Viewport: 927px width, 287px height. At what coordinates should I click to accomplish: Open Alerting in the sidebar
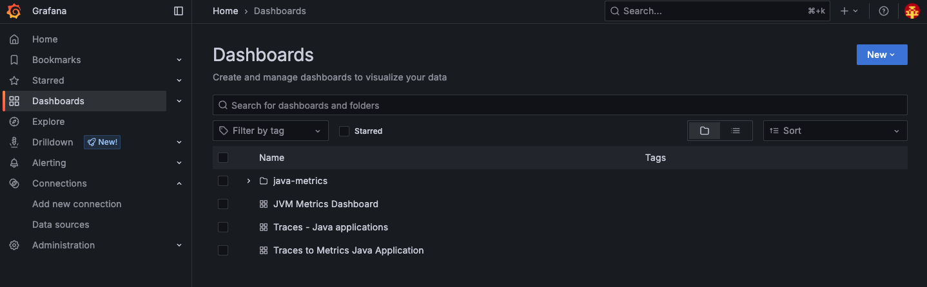(x=49, y=163)
